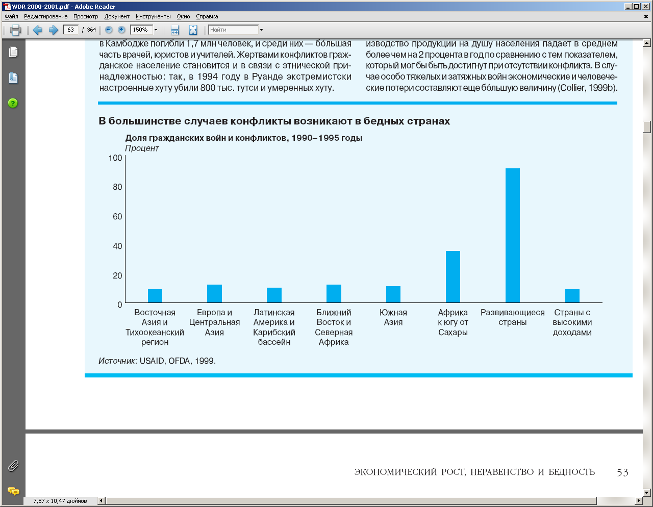Click the chart label Европа и Центральная Азия
Screen dimensions: 653x507
tap(214, 322)
